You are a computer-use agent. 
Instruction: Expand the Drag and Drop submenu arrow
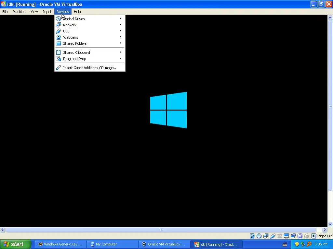[120, 58]
